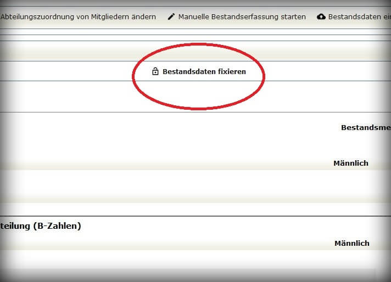
Task: Click the word 'fixieren' in the circled button
Action: coord(232,71)
